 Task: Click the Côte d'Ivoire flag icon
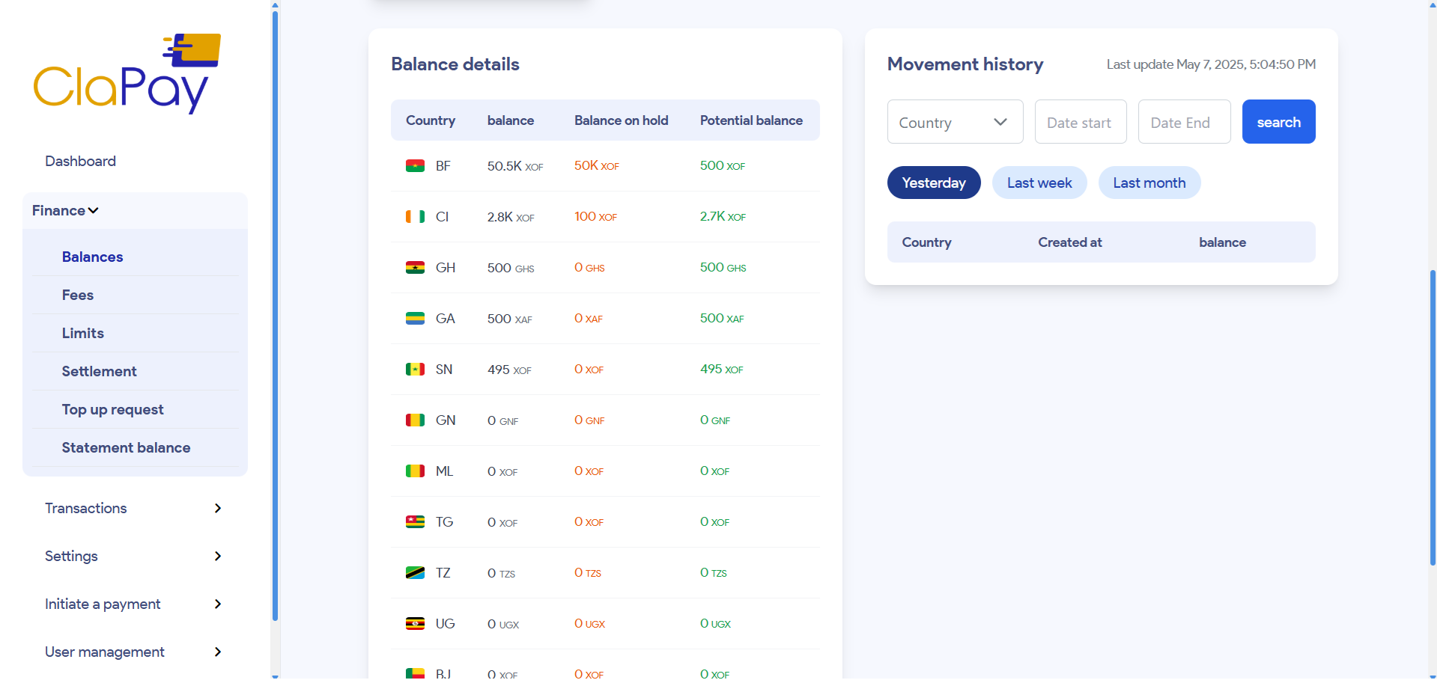(415, 216)
